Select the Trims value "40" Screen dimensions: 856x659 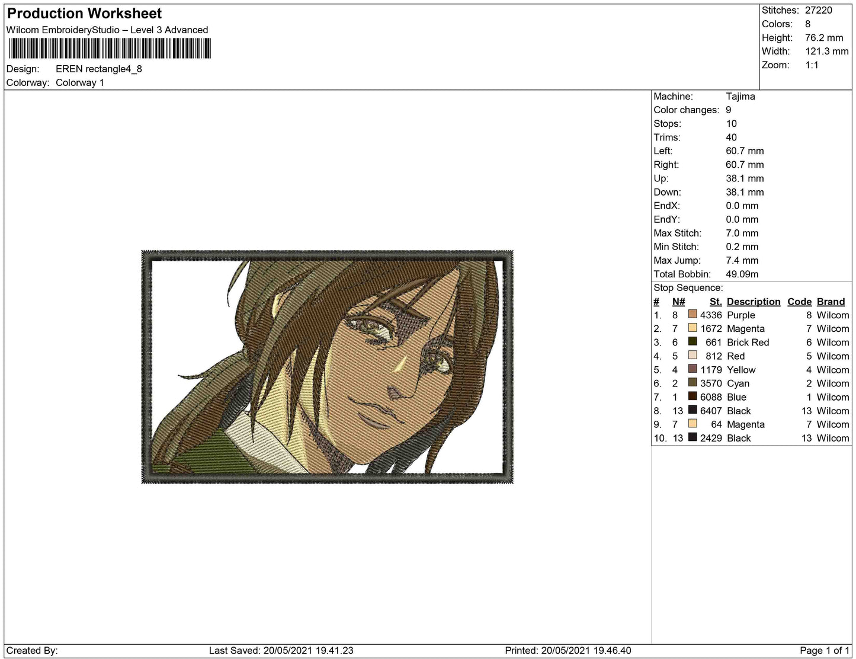pos(732,137)
